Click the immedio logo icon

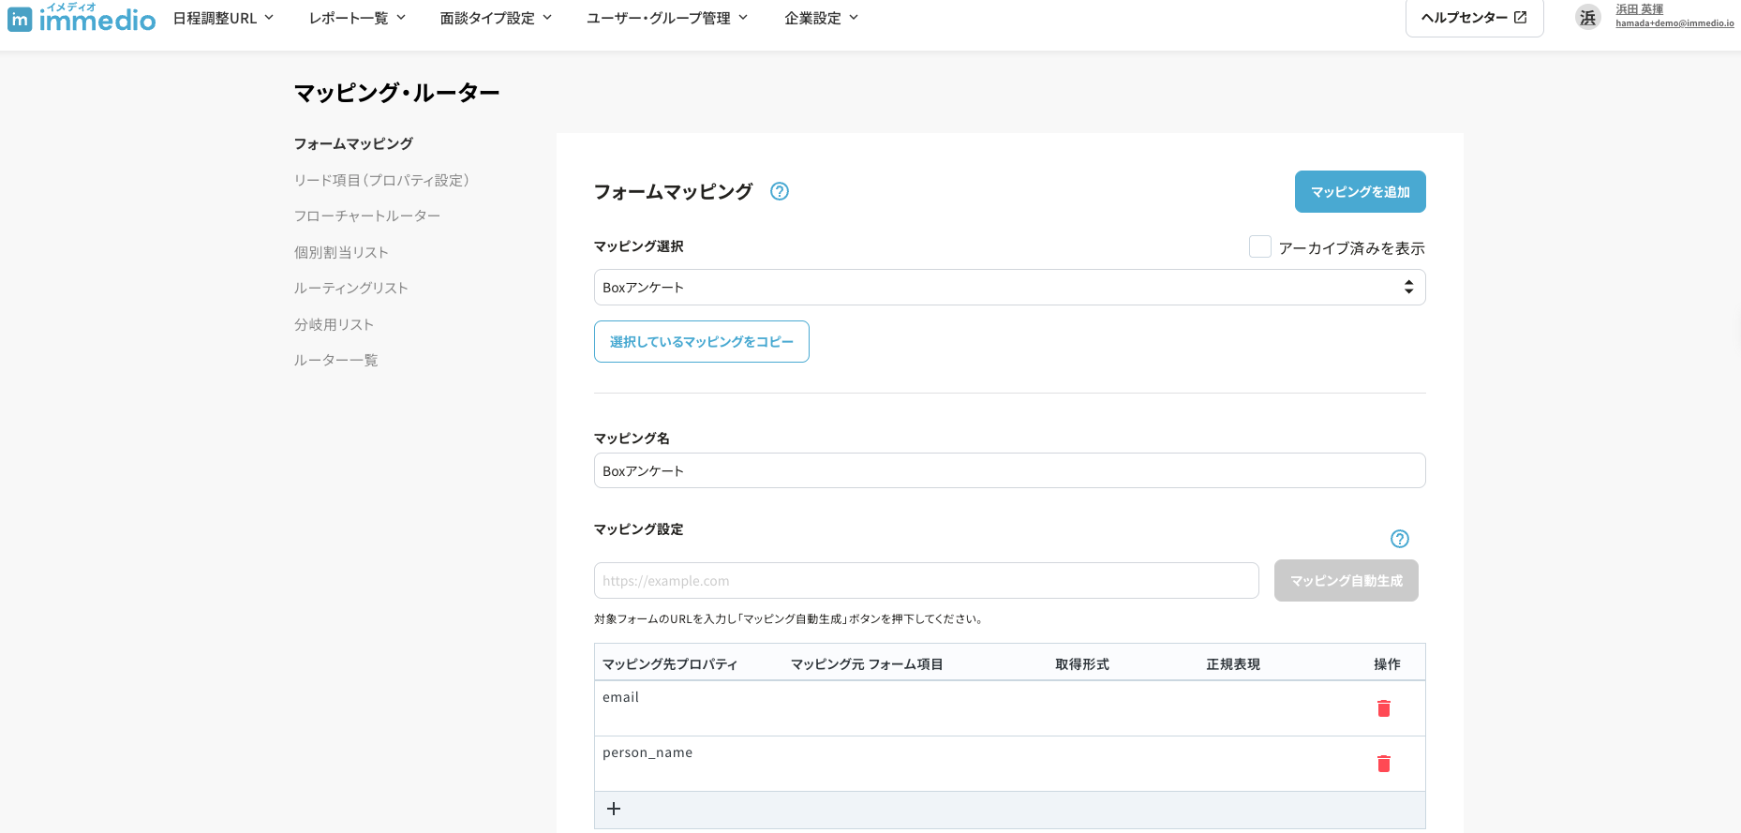(20, 19)
